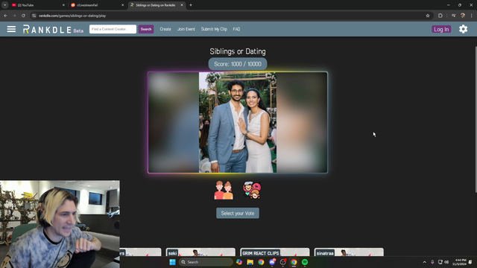Choose the dating couple vote icon
The image size is (477, 268).
click(252, 191)
